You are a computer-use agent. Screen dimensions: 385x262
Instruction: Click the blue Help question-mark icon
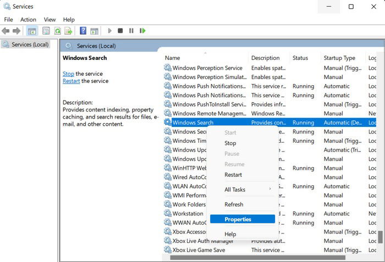(83, 31)
